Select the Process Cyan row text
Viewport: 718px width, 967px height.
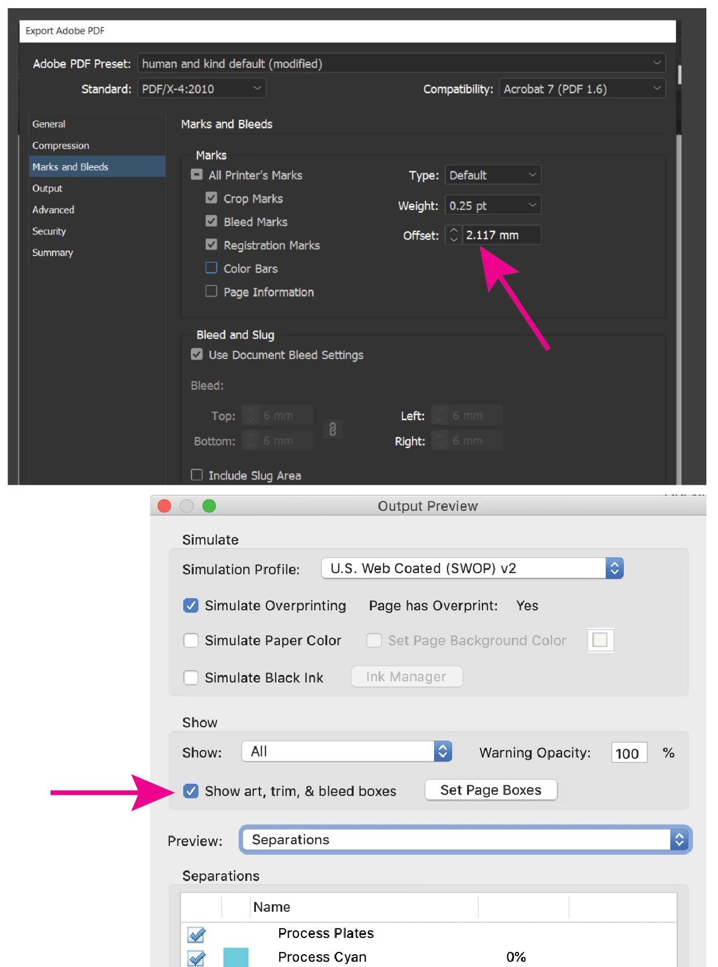(322, 957)
